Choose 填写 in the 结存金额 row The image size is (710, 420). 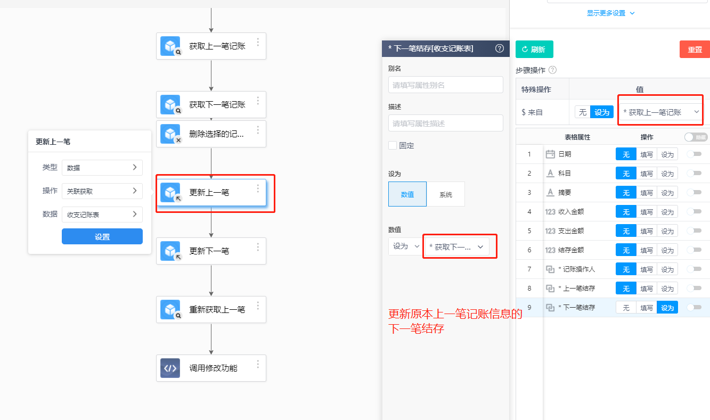click(x=647, y=250)
